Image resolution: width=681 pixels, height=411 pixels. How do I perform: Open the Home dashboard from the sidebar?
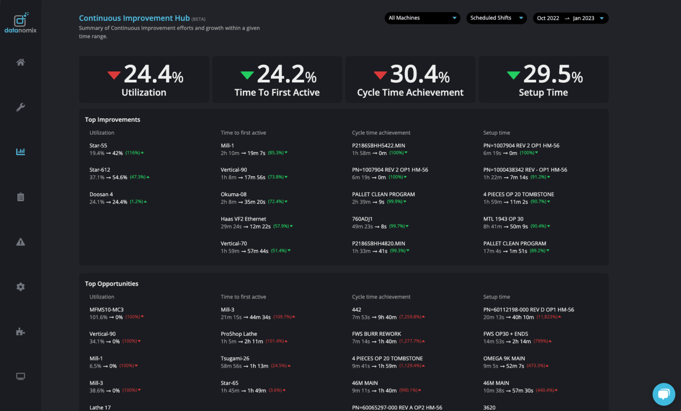click(x=20, y=62)
